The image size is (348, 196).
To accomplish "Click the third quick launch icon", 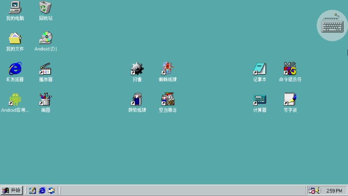I will (51, 190).
